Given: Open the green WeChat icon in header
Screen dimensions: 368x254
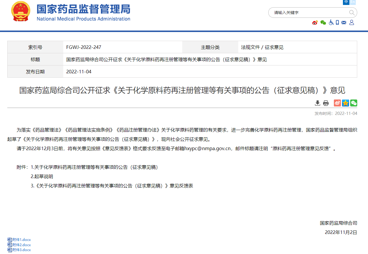Looking at the screenshot, I should (x=323, y=23).
